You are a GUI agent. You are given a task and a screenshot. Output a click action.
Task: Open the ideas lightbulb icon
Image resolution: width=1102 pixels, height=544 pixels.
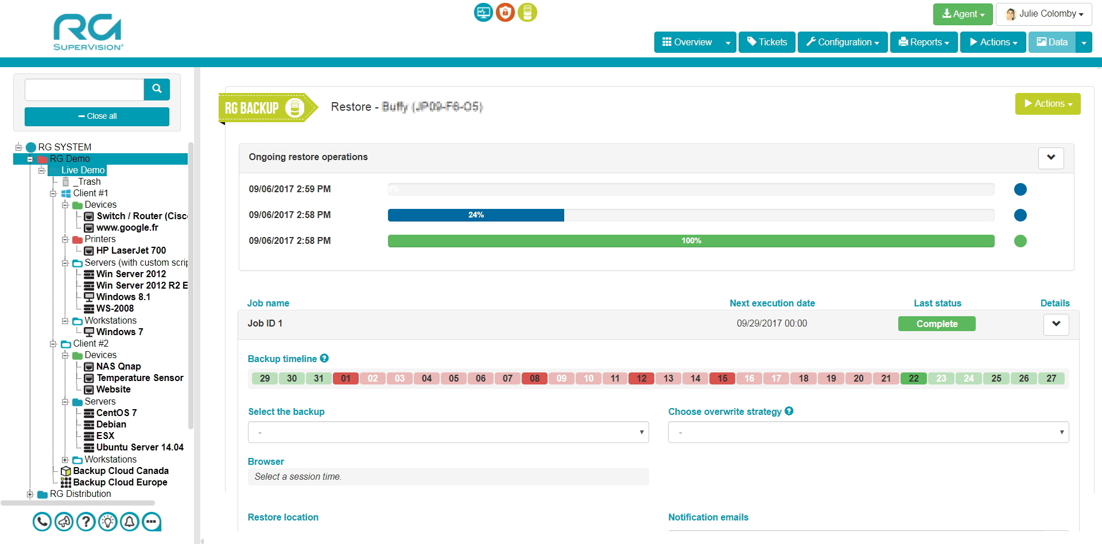click(107, 522)
